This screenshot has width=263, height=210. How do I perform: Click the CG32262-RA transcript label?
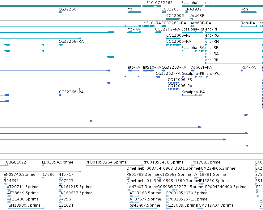(x=168, y=29)
